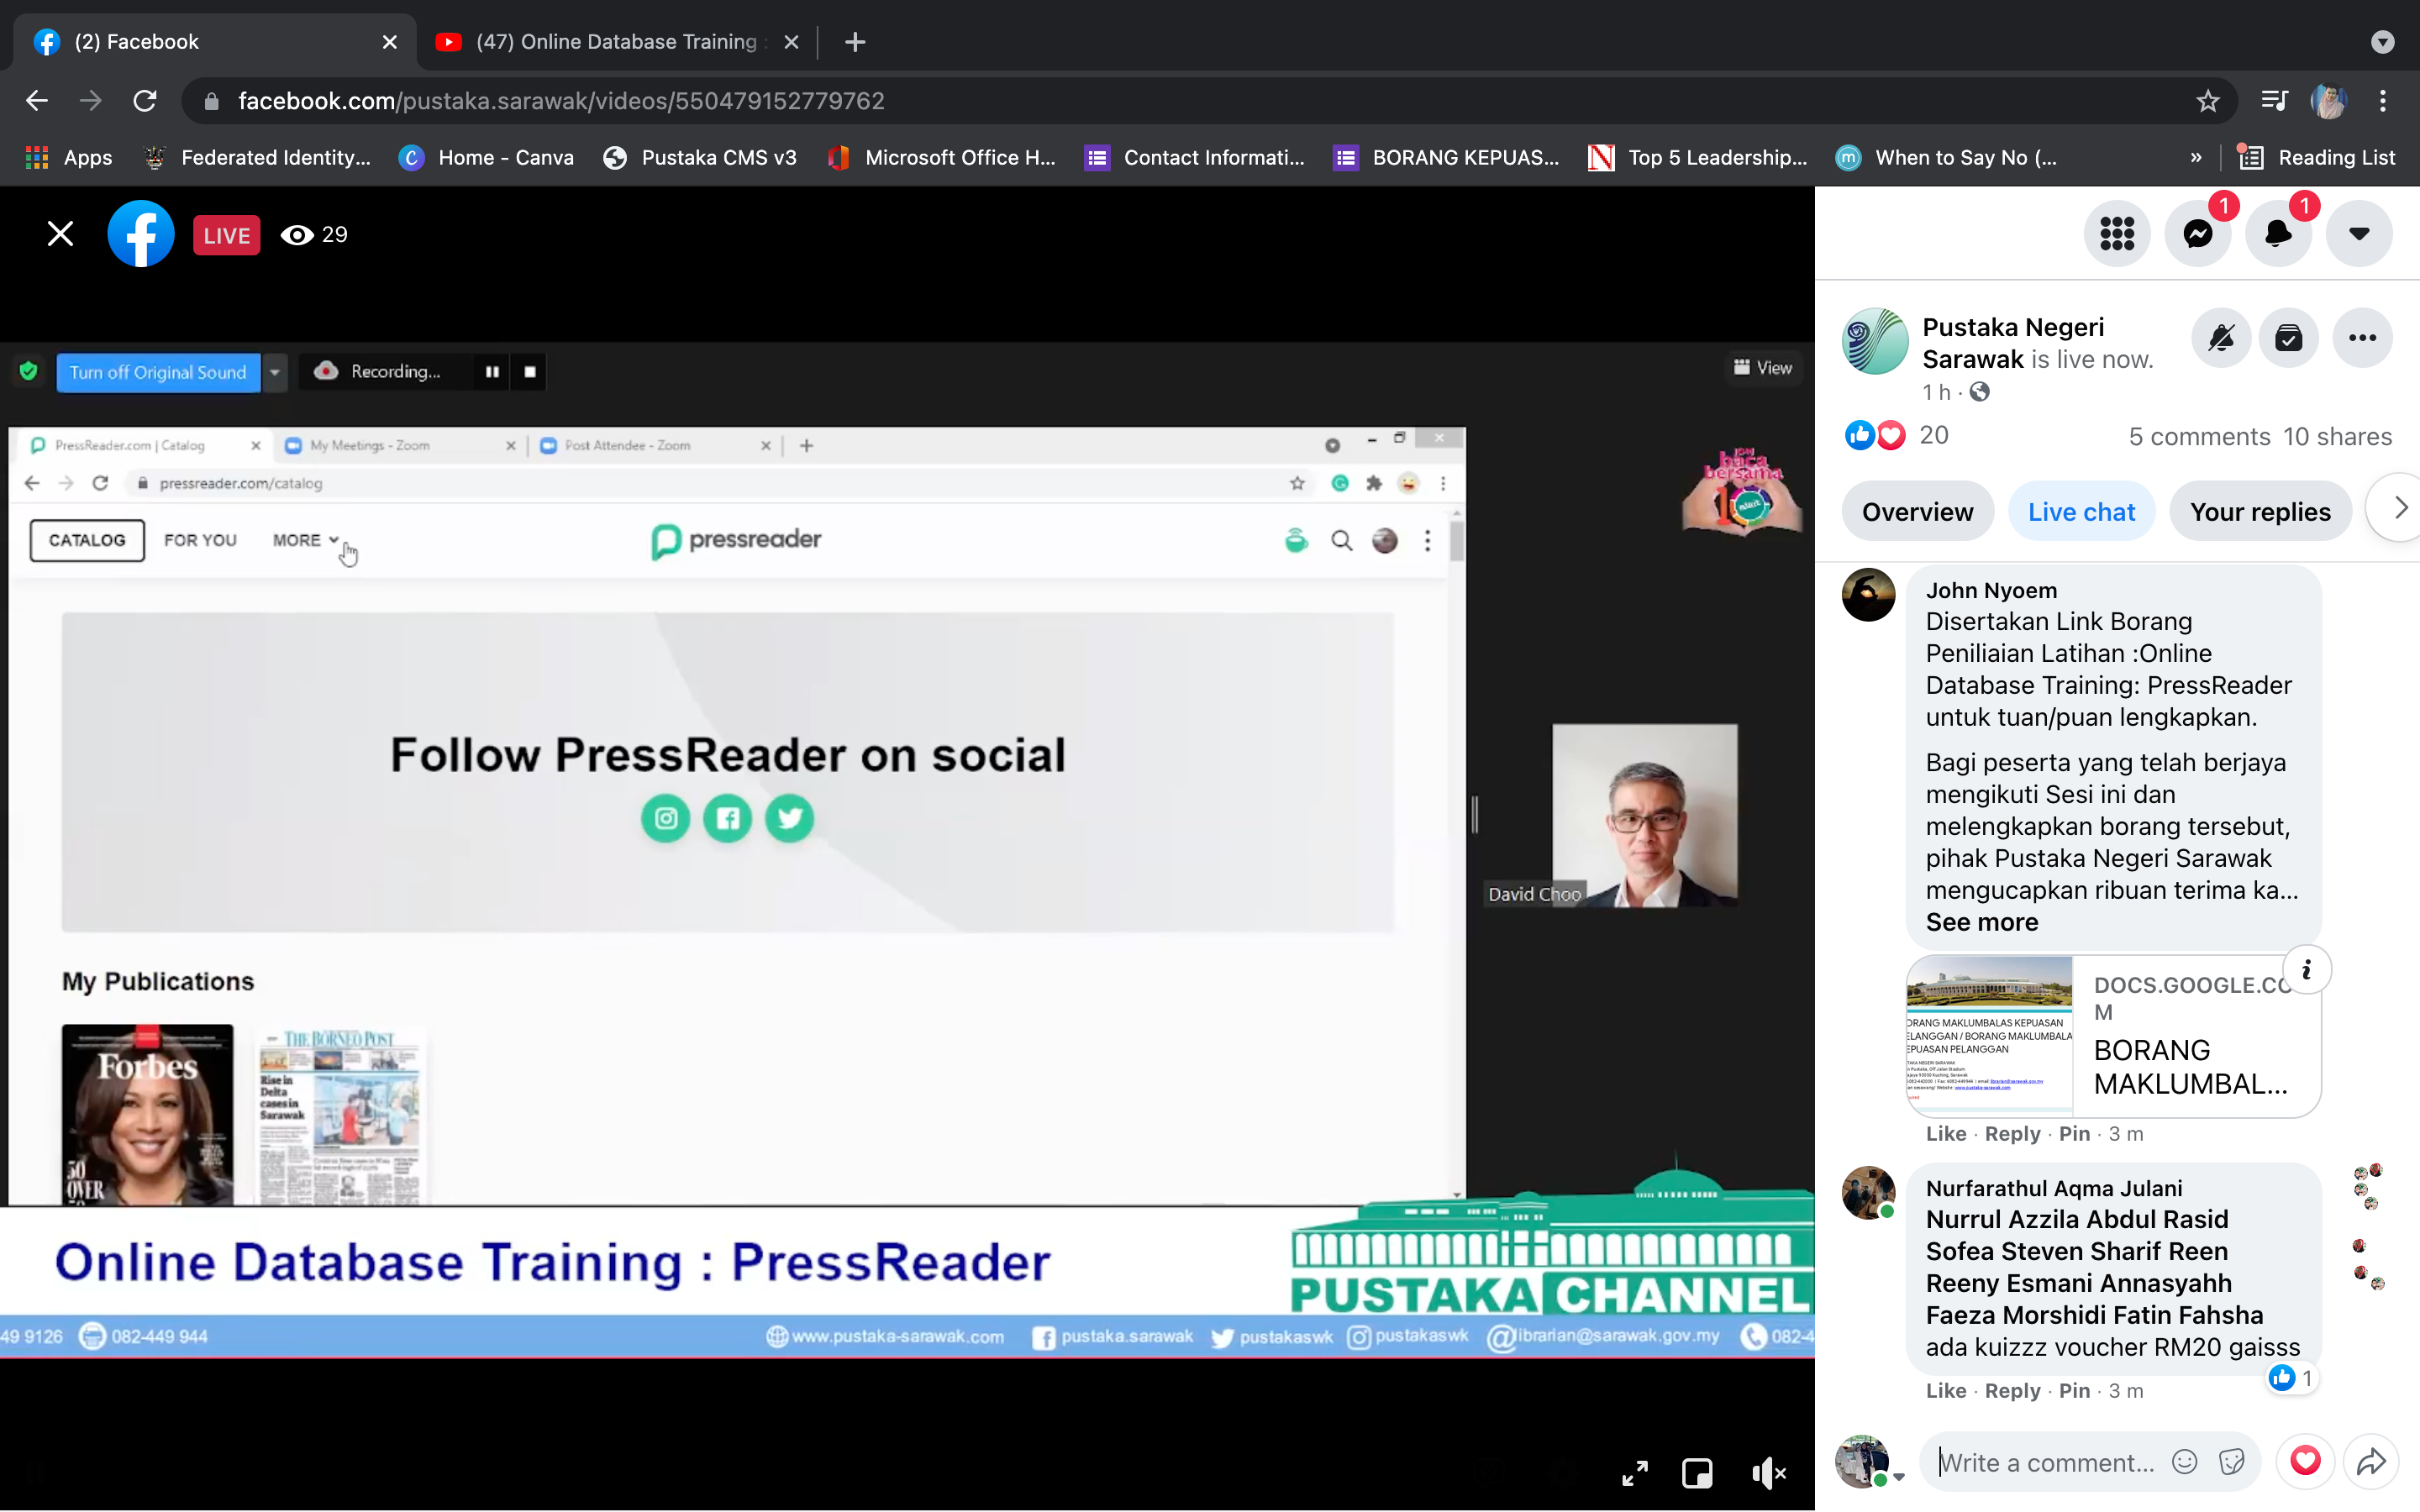Open PressReader Twitter social icon

pos(789,819)
